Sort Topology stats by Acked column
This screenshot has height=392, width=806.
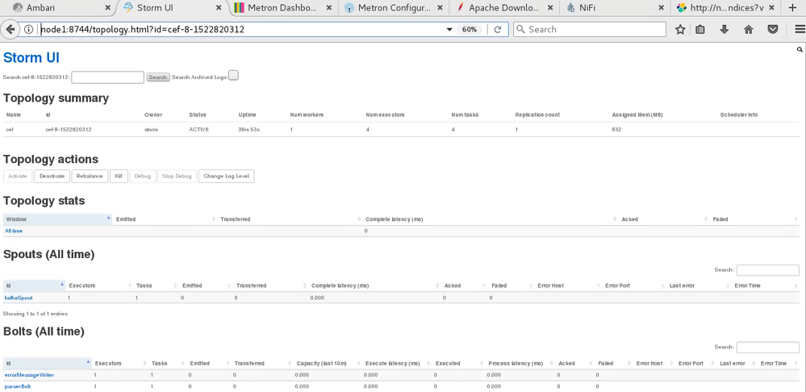pyautogui.click(x=664, y=219)
